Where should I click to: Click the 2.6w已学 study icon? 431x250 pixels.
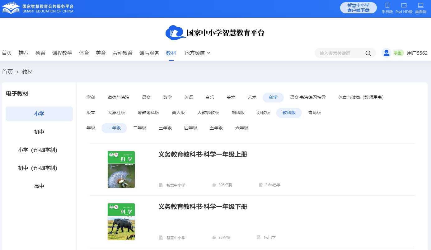click(261, 185)
